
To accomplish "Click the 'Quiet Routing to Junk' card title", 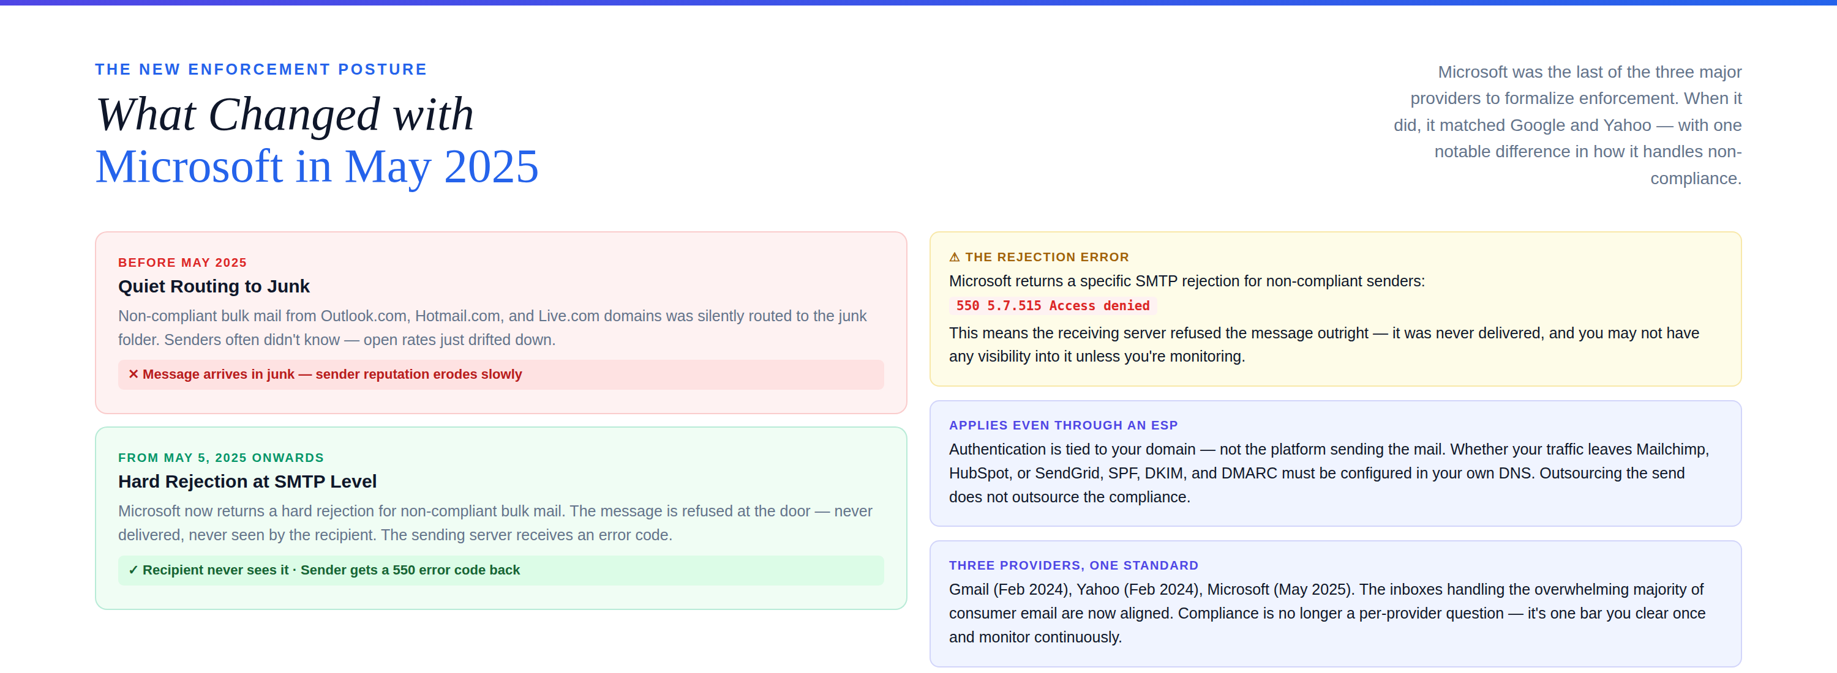I will 214,286.
